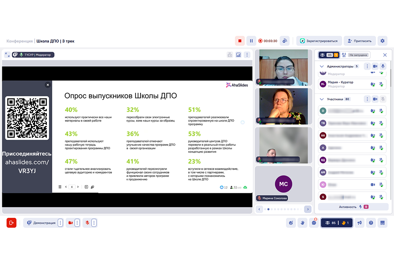Click the red leave conference icon
This screenshot has width=394, height=264.
click(12, 223)
